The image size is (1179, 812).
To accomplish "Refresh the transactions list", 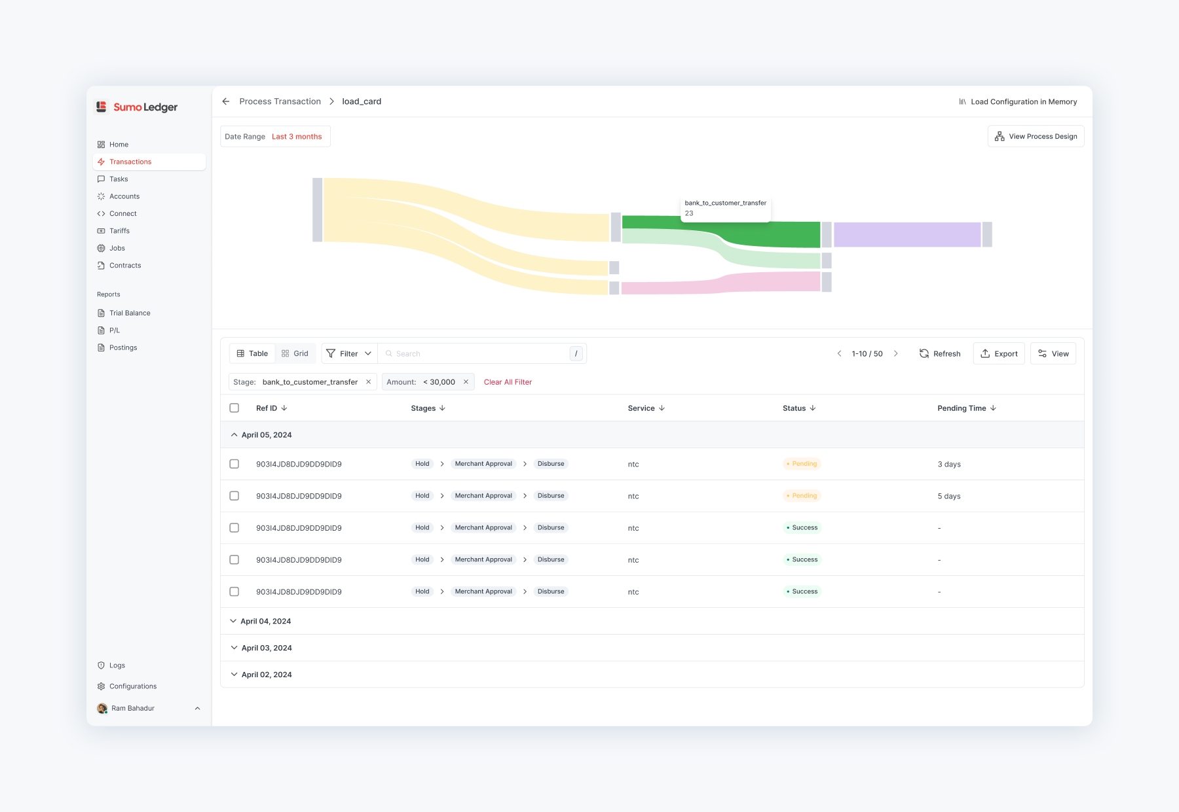I will (940, 354).
